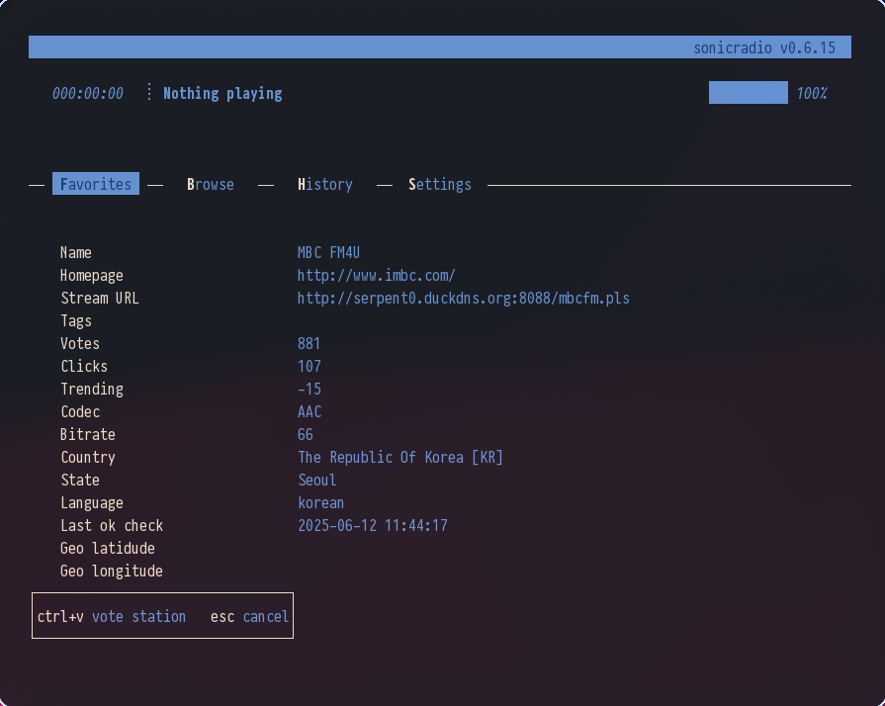Screen dimensions: 885x706
Task: Click the 000:00:00 playback timer
Action: tap(87, 93)
